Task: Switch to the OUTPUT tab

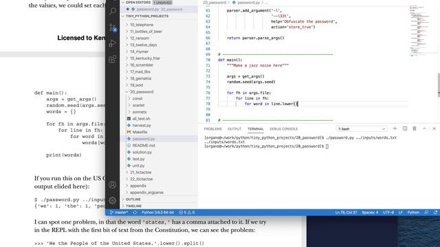Action: pyautogui.click(x=234, y=129)
